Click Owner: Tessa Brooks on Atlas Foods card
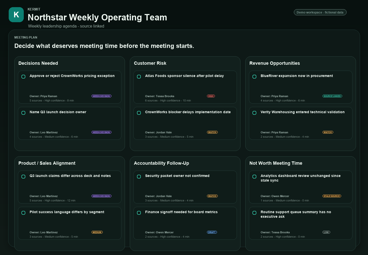Image resolution: width=368 pixels, height=255 pixels. click(160, 96)
